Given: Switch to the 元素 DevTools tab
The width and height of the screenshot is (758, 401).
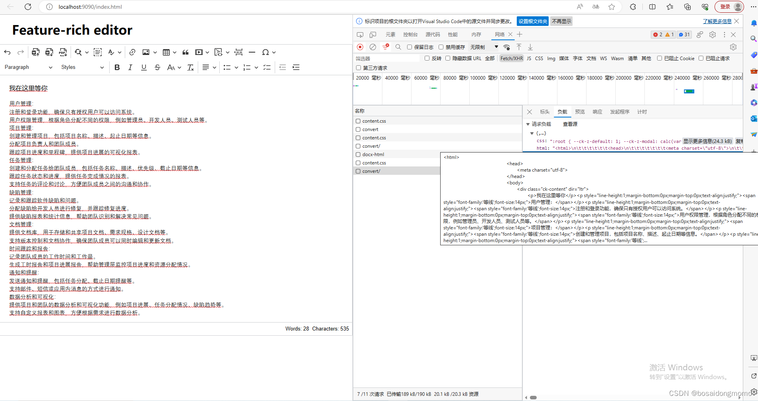Looking at the screenshot, I should tap(390, 35).
